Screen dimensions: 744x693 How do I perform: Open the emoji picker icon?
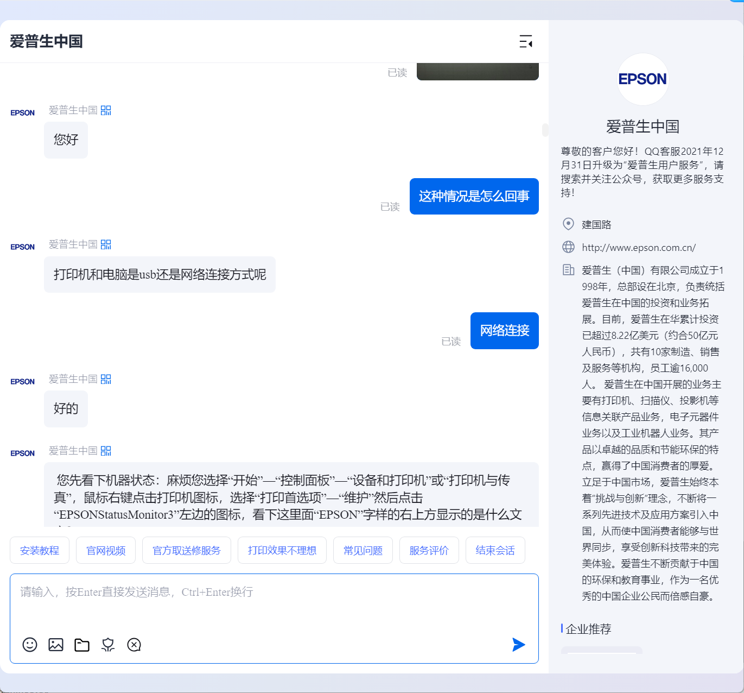pos(30,645)
